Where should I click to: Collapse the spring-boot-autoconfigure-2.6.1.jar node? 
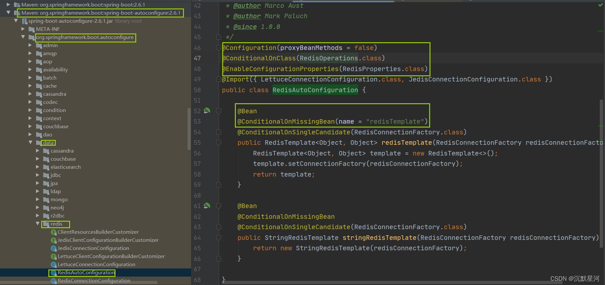click(16, 21)
